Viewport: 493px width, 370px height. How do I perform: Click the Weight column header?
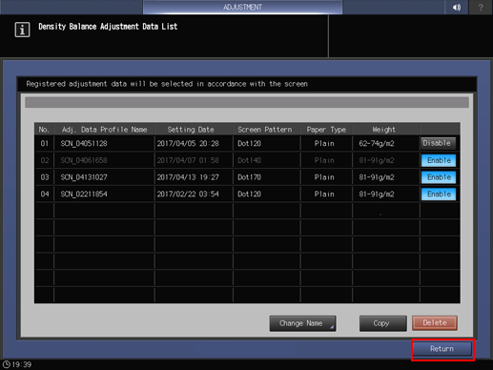pyautogui.click(x=384, y=130)
